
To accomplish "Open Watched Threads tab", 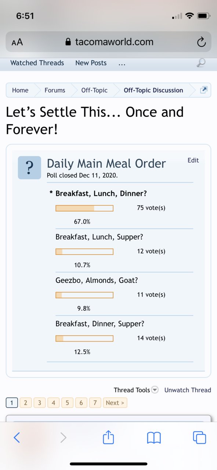I will (x=37, y=63).
